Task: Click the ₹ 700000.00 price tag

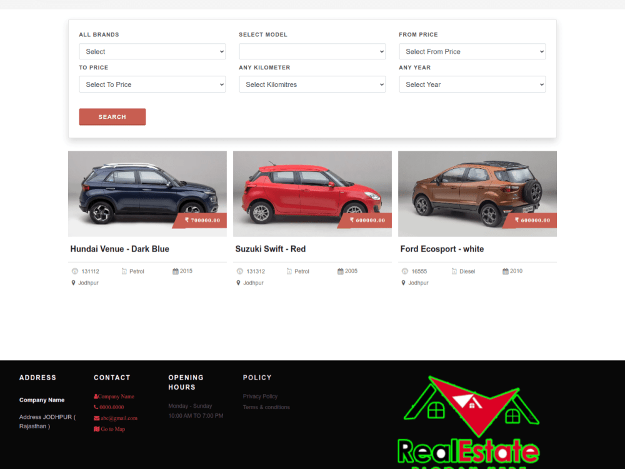Action: pyautogui.click(x=201, y=220)
